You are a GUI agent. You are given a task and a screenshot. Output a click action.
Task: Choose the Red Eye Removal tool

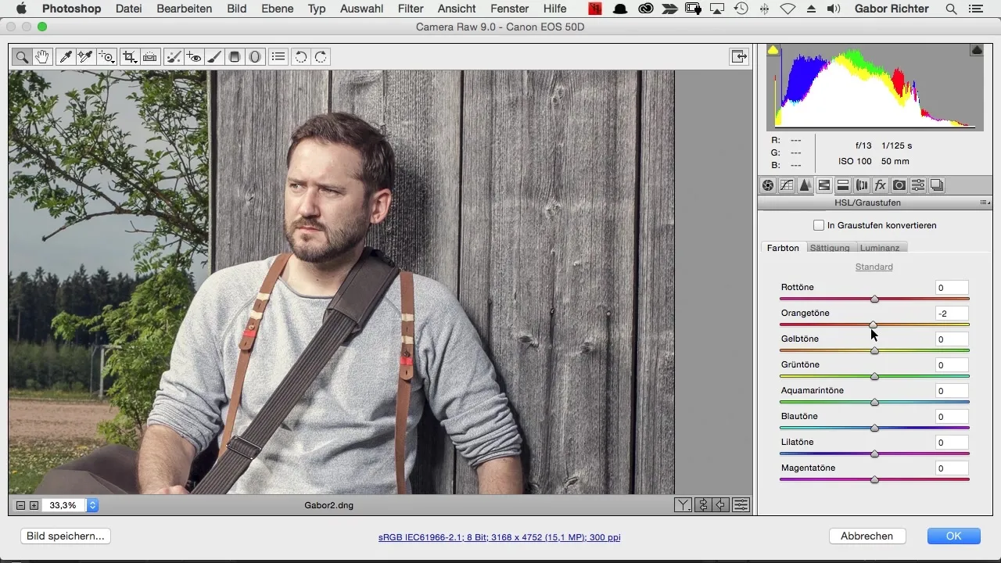pos(194,57)
